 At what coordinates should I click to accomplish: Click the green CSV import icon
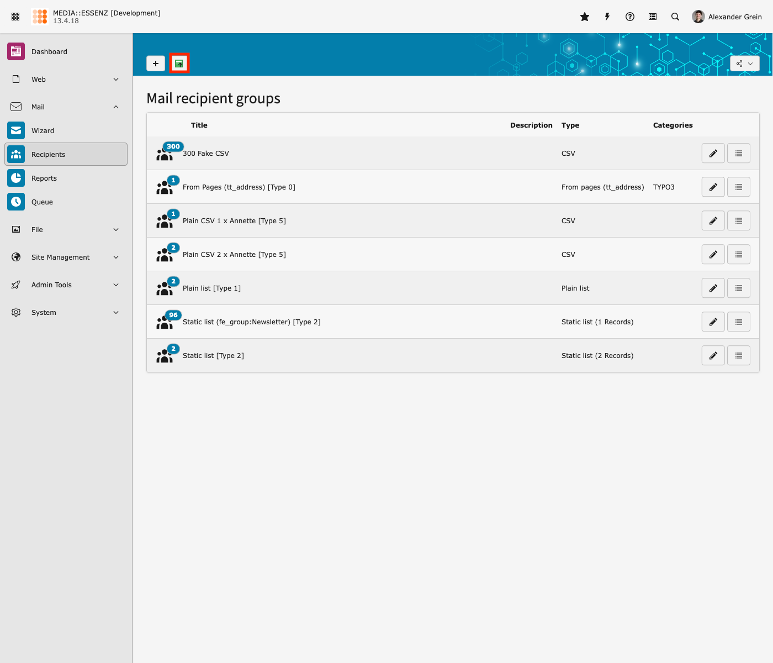[x=179, y=64]
